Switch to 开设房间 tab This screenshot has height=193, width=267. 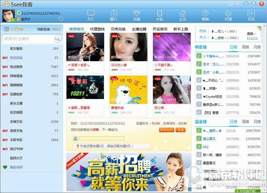coord(160,29)
